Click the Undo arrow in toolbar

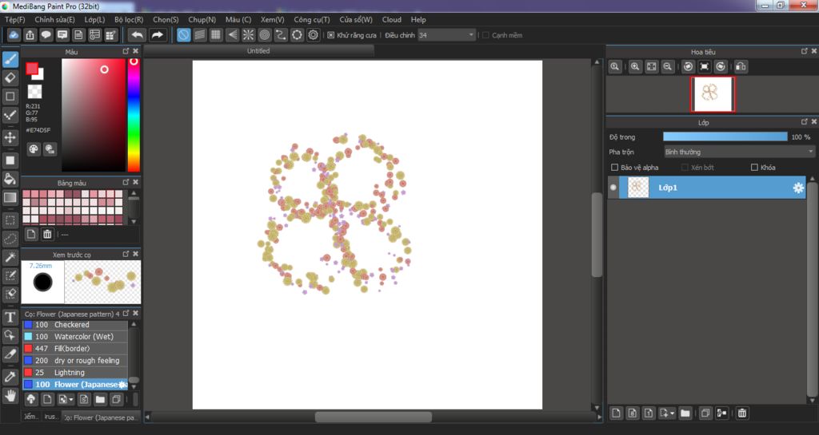coord(137,35)
